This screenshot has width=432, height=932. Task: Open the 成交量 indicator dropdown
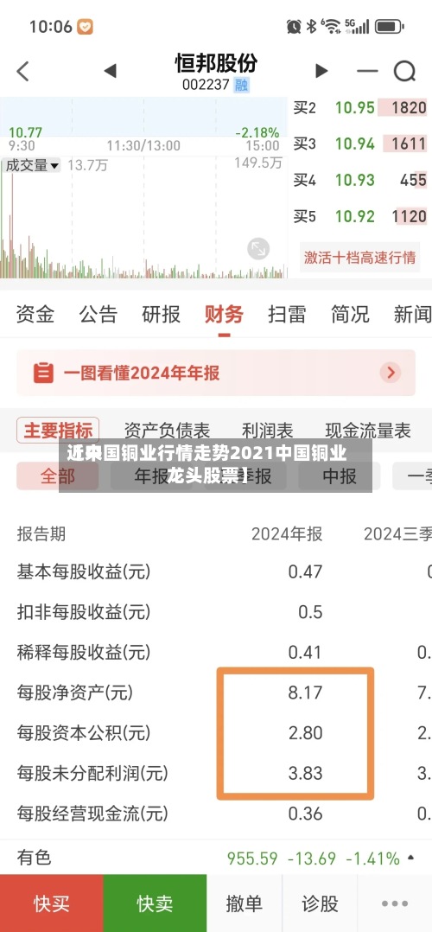tap(32, 165)
